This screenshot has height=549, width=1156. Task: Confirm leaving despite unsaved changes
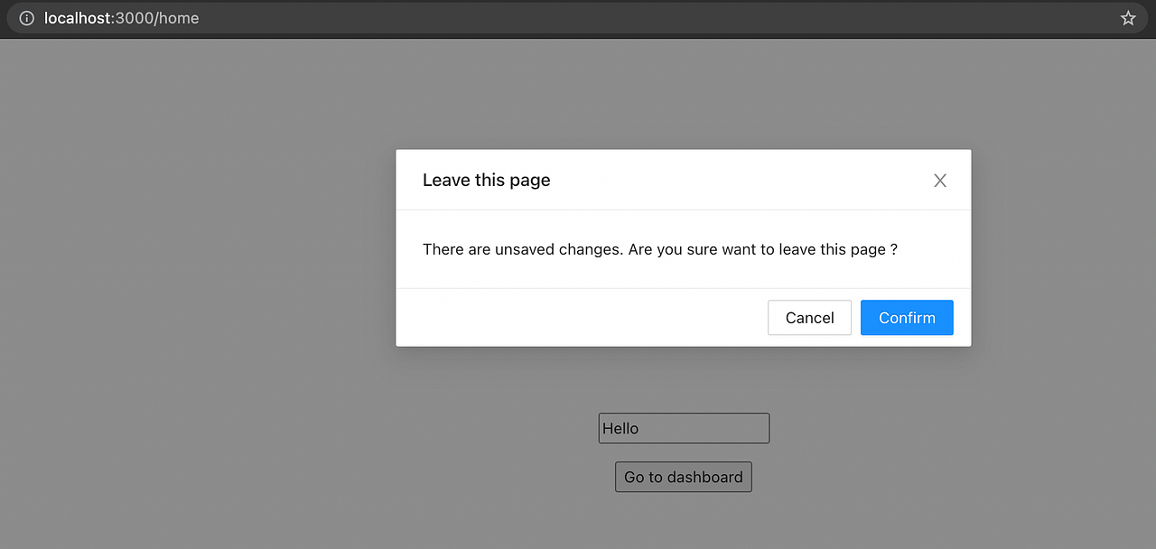click(x=907, y=317)
